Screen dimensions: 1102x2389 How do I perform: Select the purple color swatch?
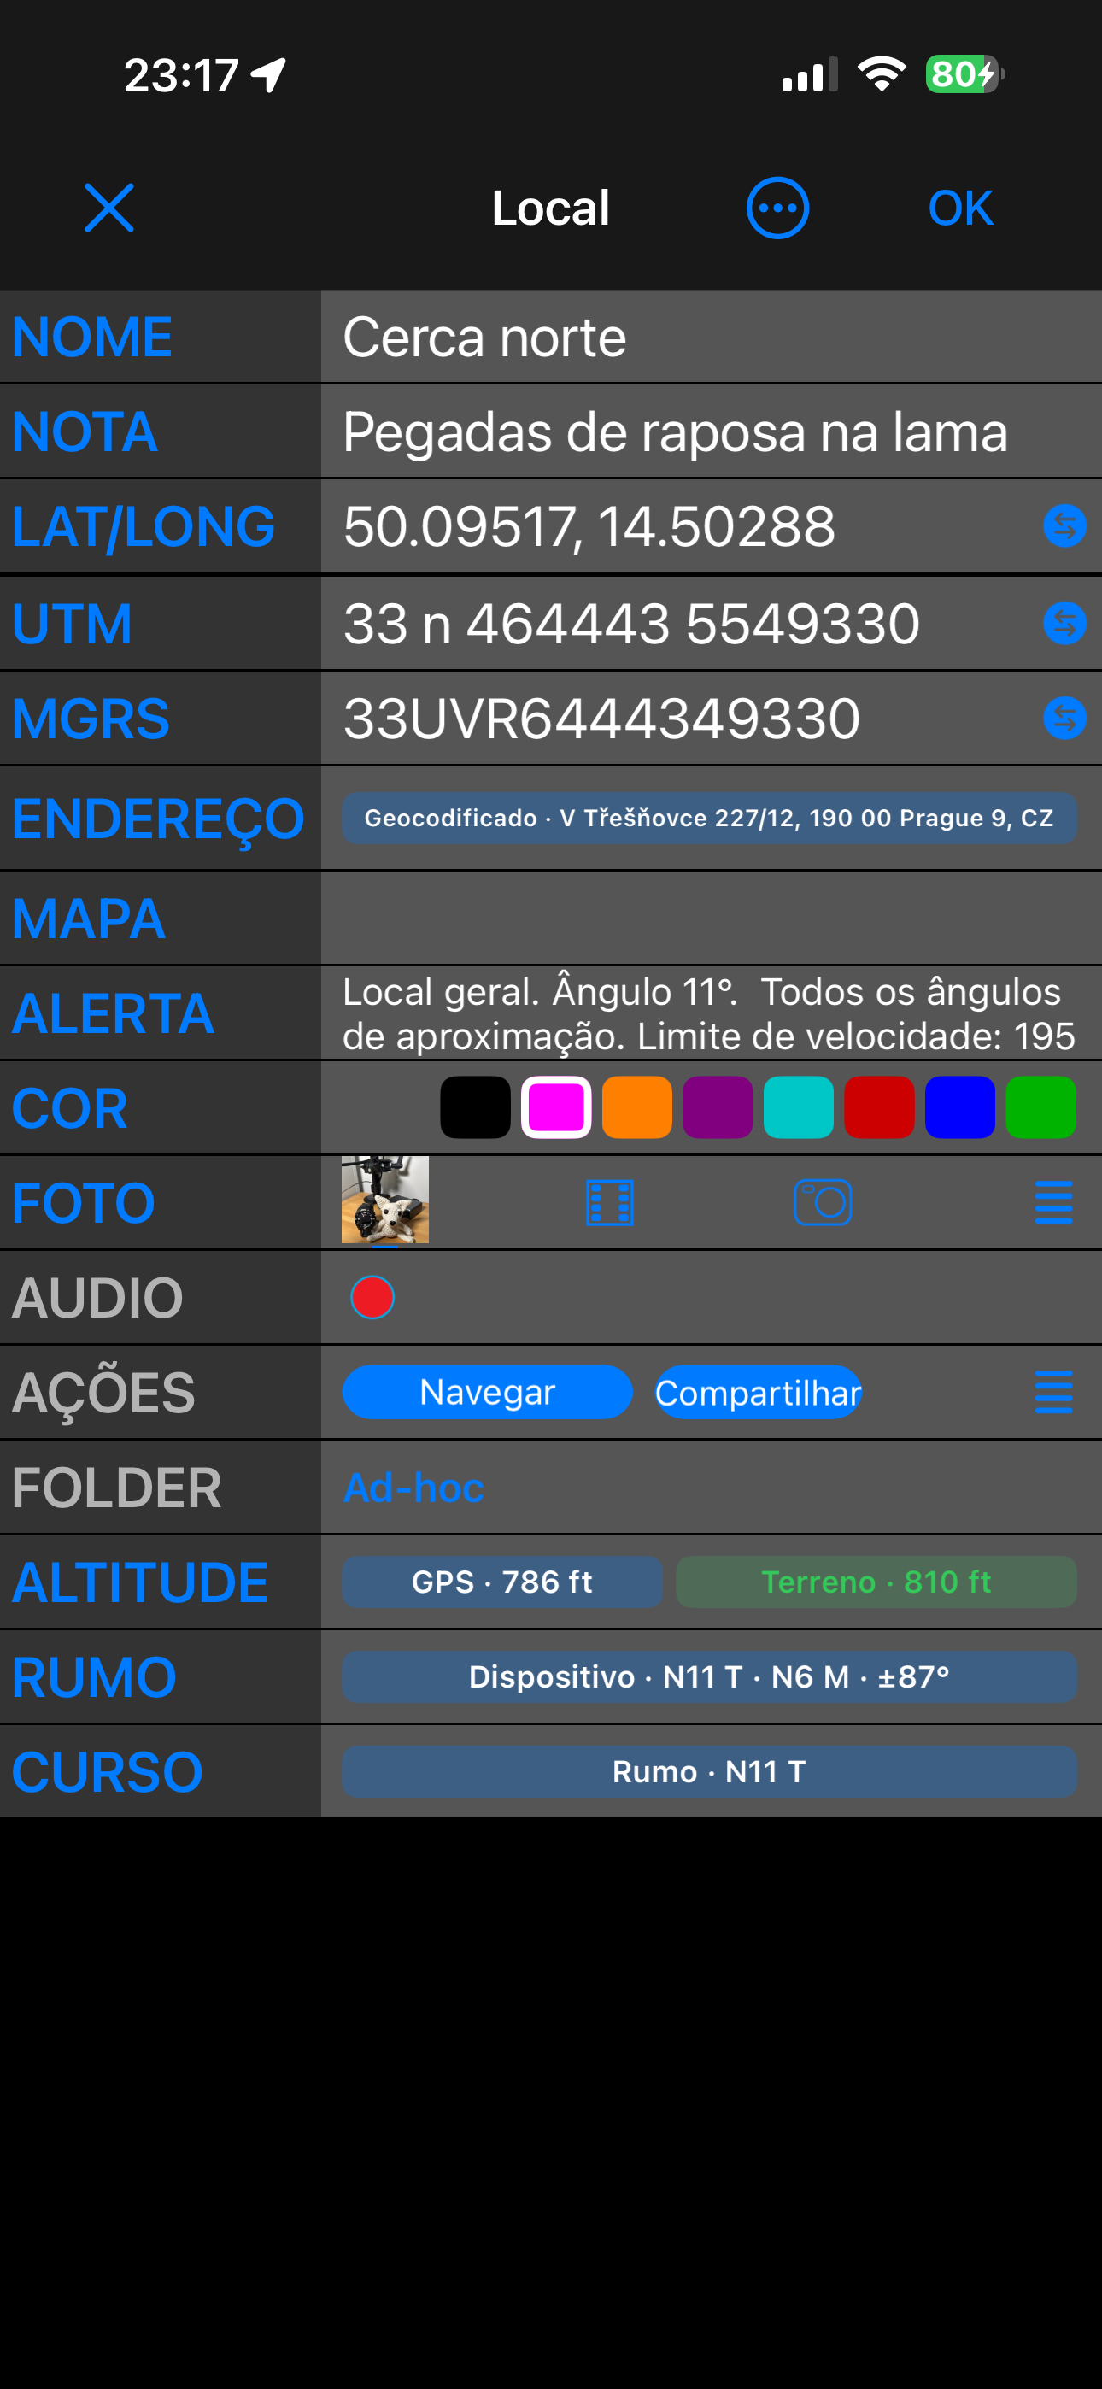click(x=717, y=1107)
